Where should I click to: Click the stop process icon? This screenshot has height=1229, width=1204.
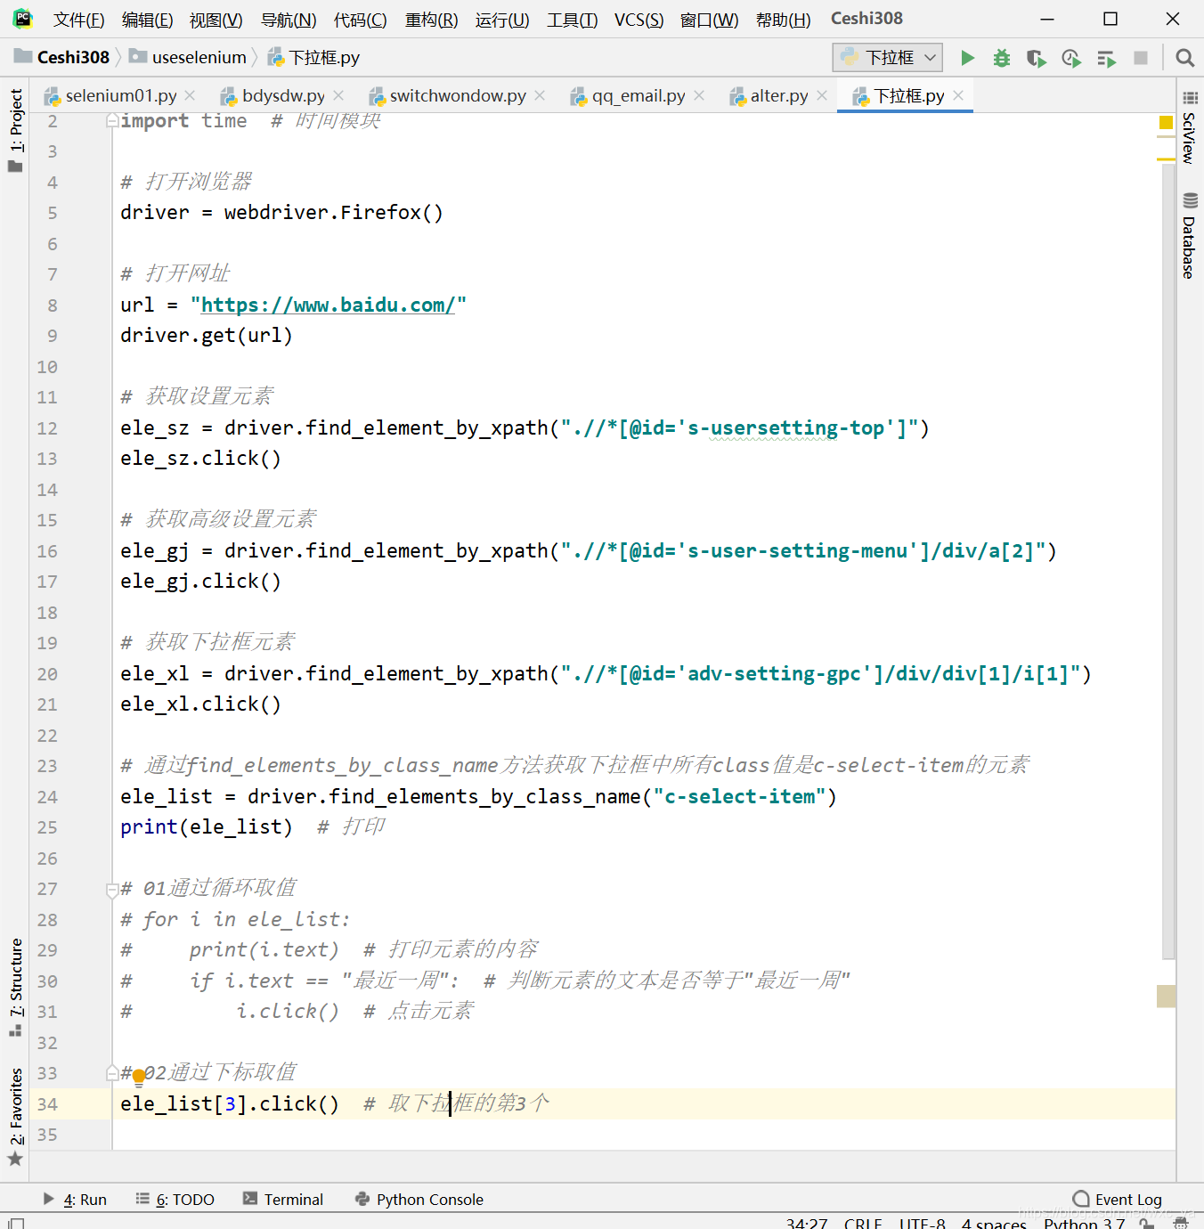(1140, 58)
